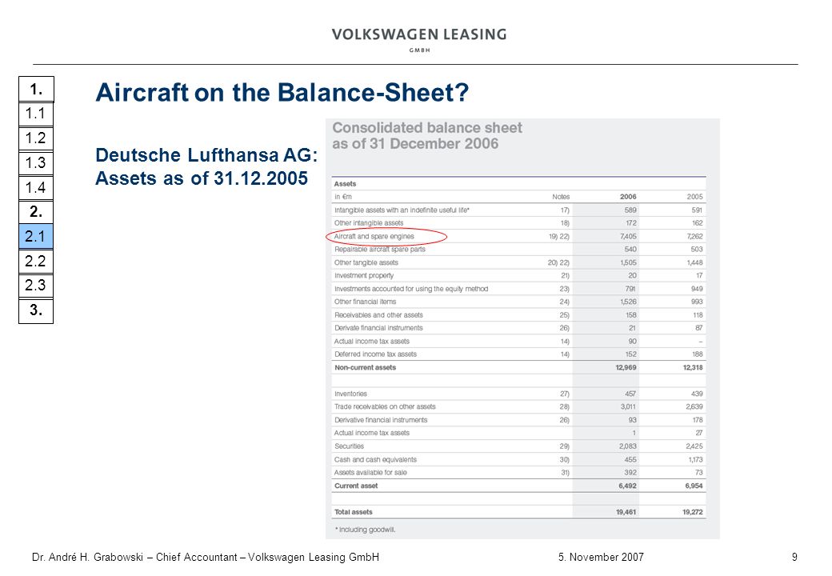The image size is (832, 576).
Task: Click securities value 2,083
Action: (628, 446)
